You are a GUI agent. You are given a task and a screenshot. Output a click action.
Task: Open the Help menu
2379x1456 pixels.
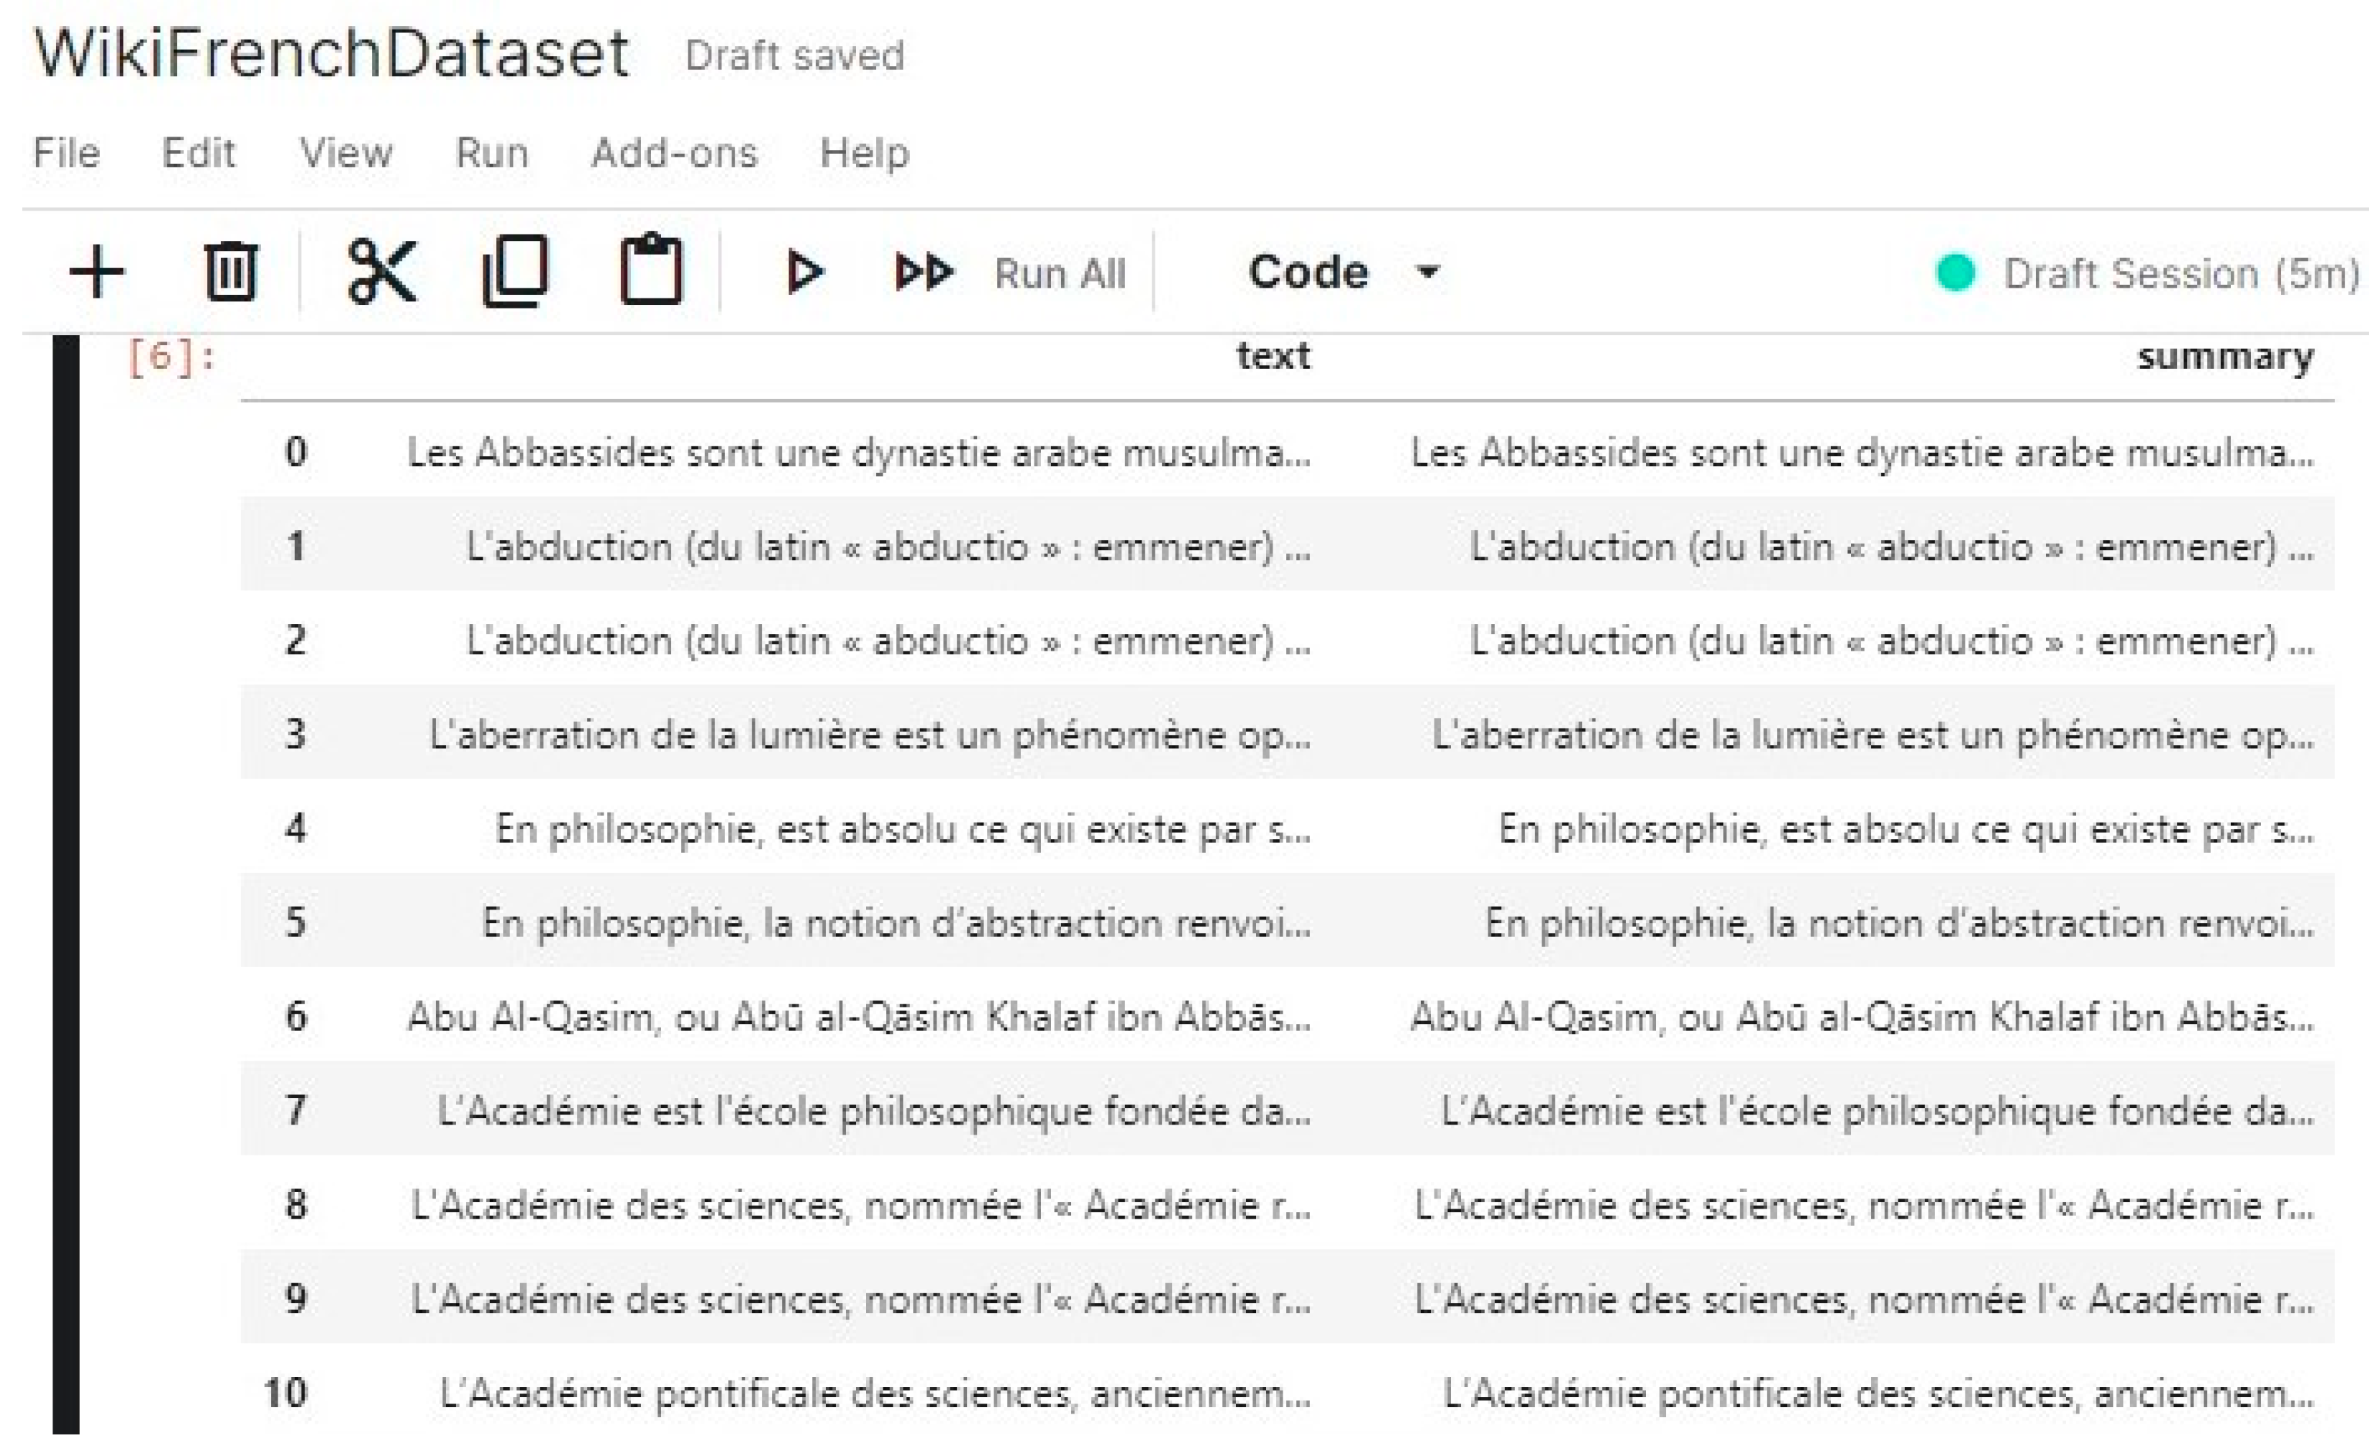tap(864, 152)
